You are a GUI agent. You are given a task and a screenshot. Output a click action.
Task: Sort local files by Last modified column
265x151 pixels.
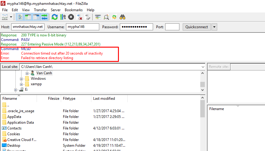109,99
